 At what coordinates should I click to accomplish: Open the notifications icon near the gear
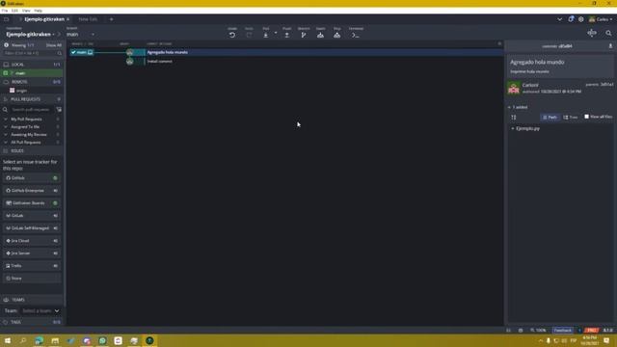point(571,19)
